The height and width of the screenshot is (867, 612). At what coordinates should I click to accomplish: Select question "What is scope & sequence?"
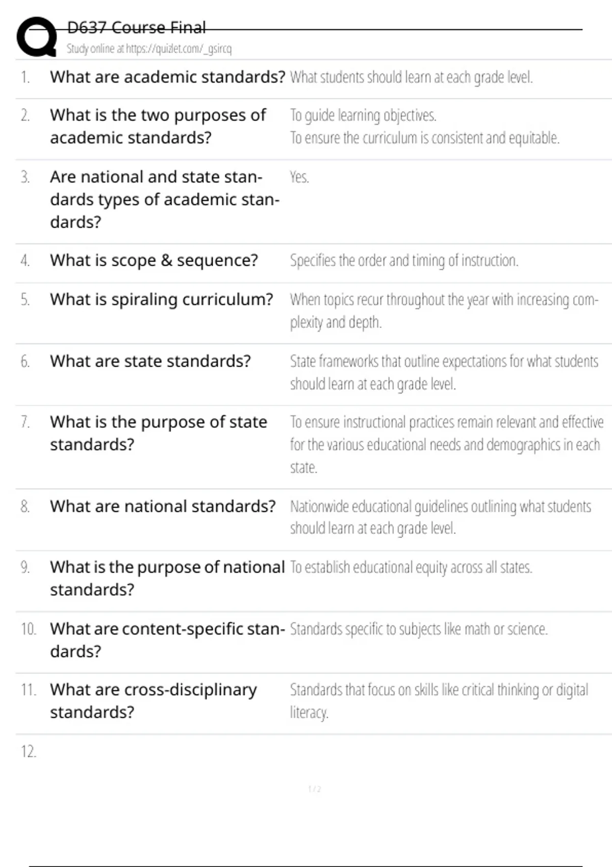click(154, 261)
